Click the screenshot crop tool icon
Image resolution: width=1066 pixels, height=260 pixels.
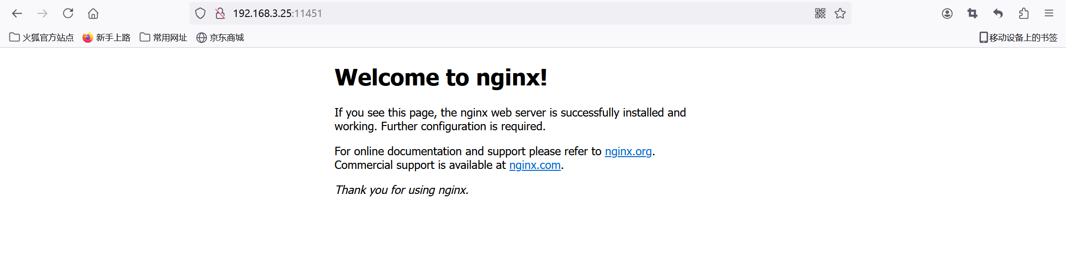click(x=972, y=13)
